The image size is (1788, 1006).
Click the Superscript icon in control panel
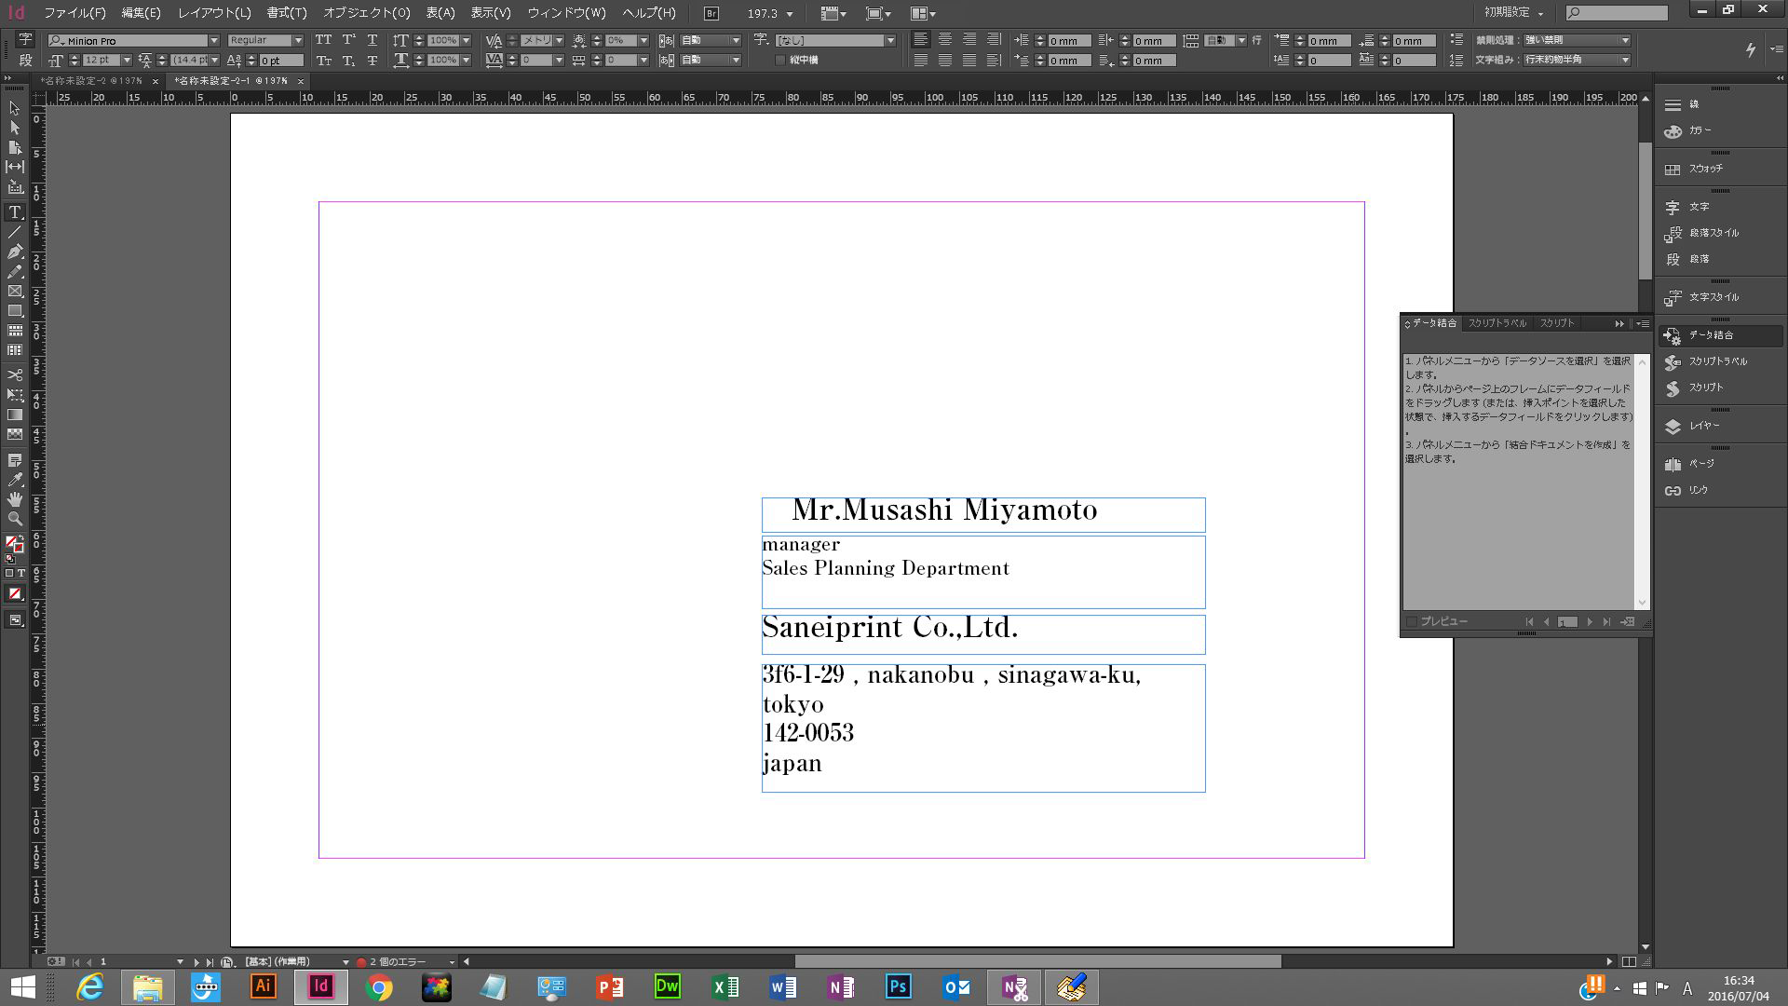tap(348, 40)
